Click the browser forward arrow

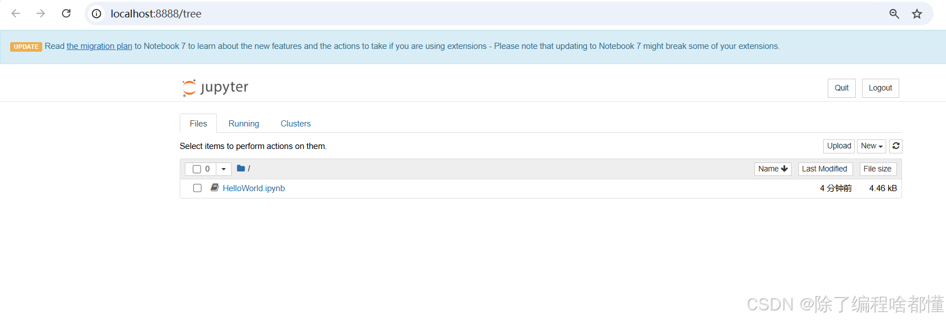tap(41, 13)
